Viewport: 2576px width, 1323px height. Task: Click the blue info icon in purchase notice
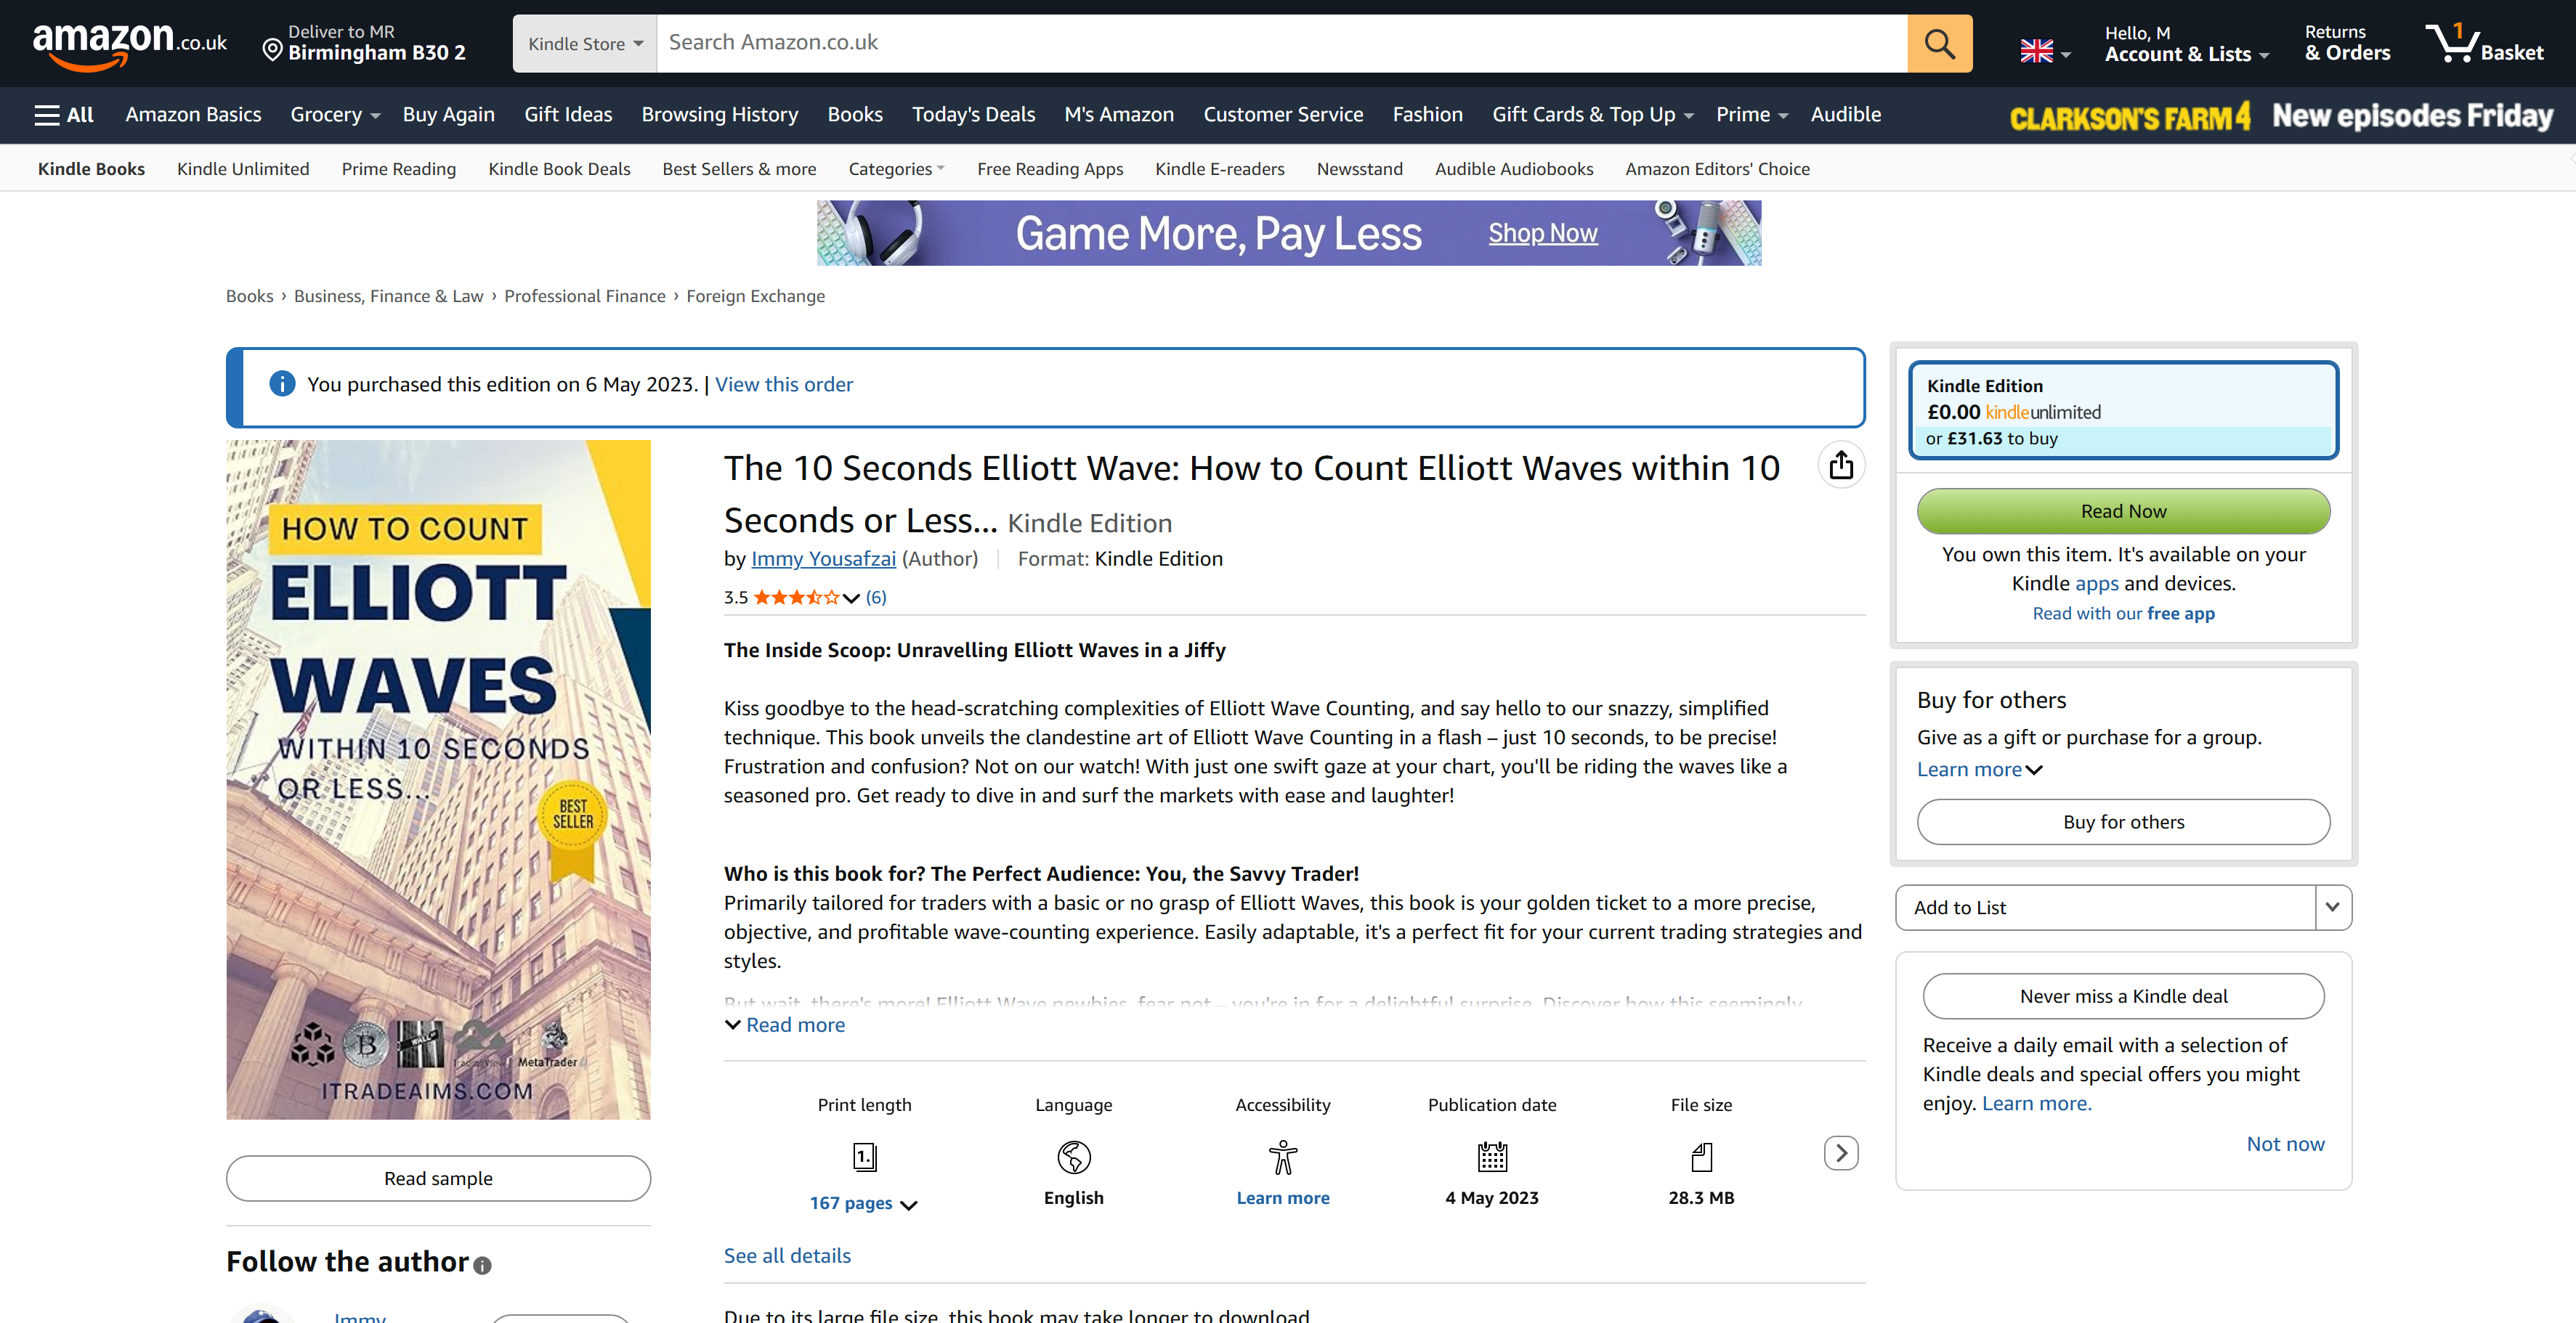click(x=282, y=383)
